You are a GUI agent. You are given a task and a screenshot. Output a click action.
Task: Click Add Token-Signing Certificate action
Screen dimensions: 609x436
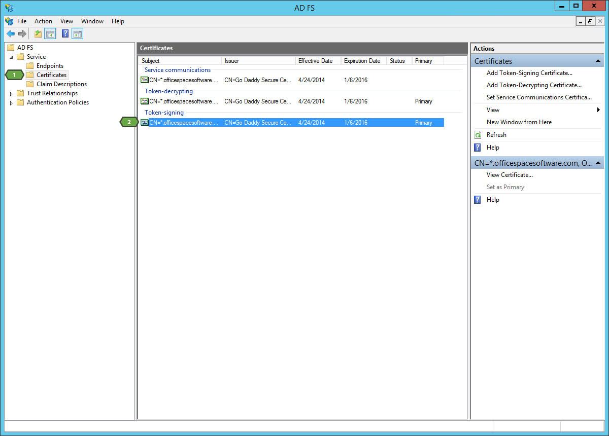coord(529,73)
